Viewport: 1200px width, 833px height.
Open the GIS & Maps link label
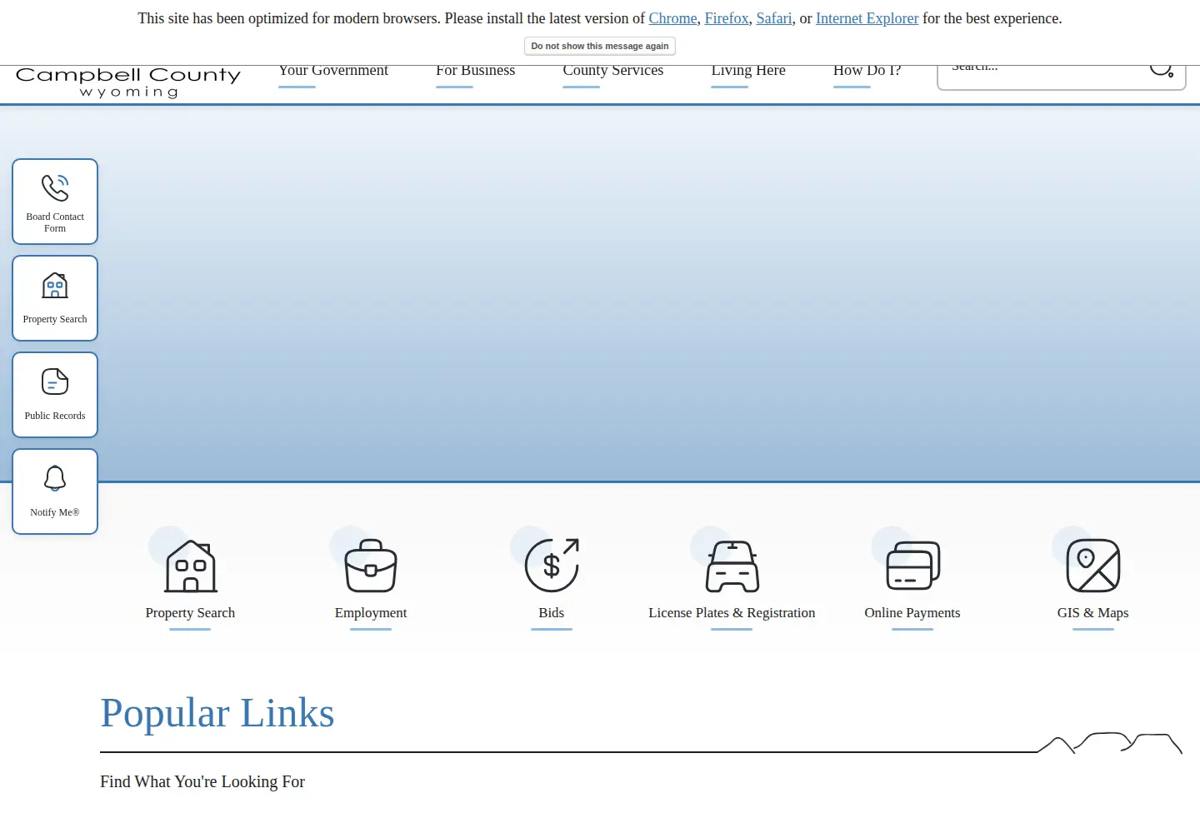click(1093, 612)
